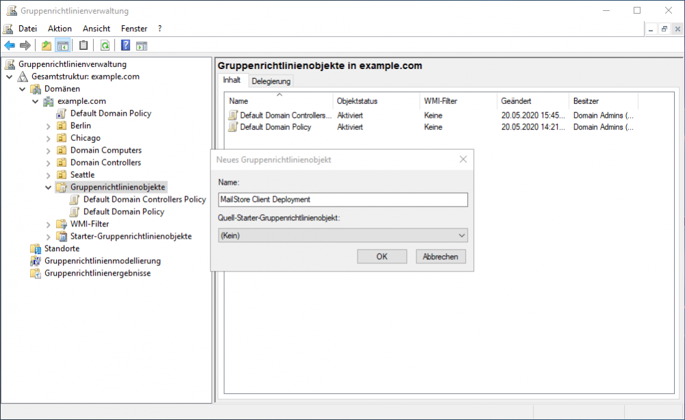Expand the WMI-Filter tree node
685x420 pixels.
pos(47,224)
